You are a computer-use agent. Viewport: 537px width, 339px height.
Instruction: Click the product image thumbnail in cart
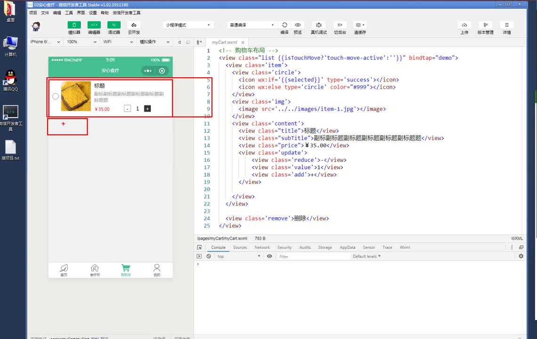[x=76, y=96]
